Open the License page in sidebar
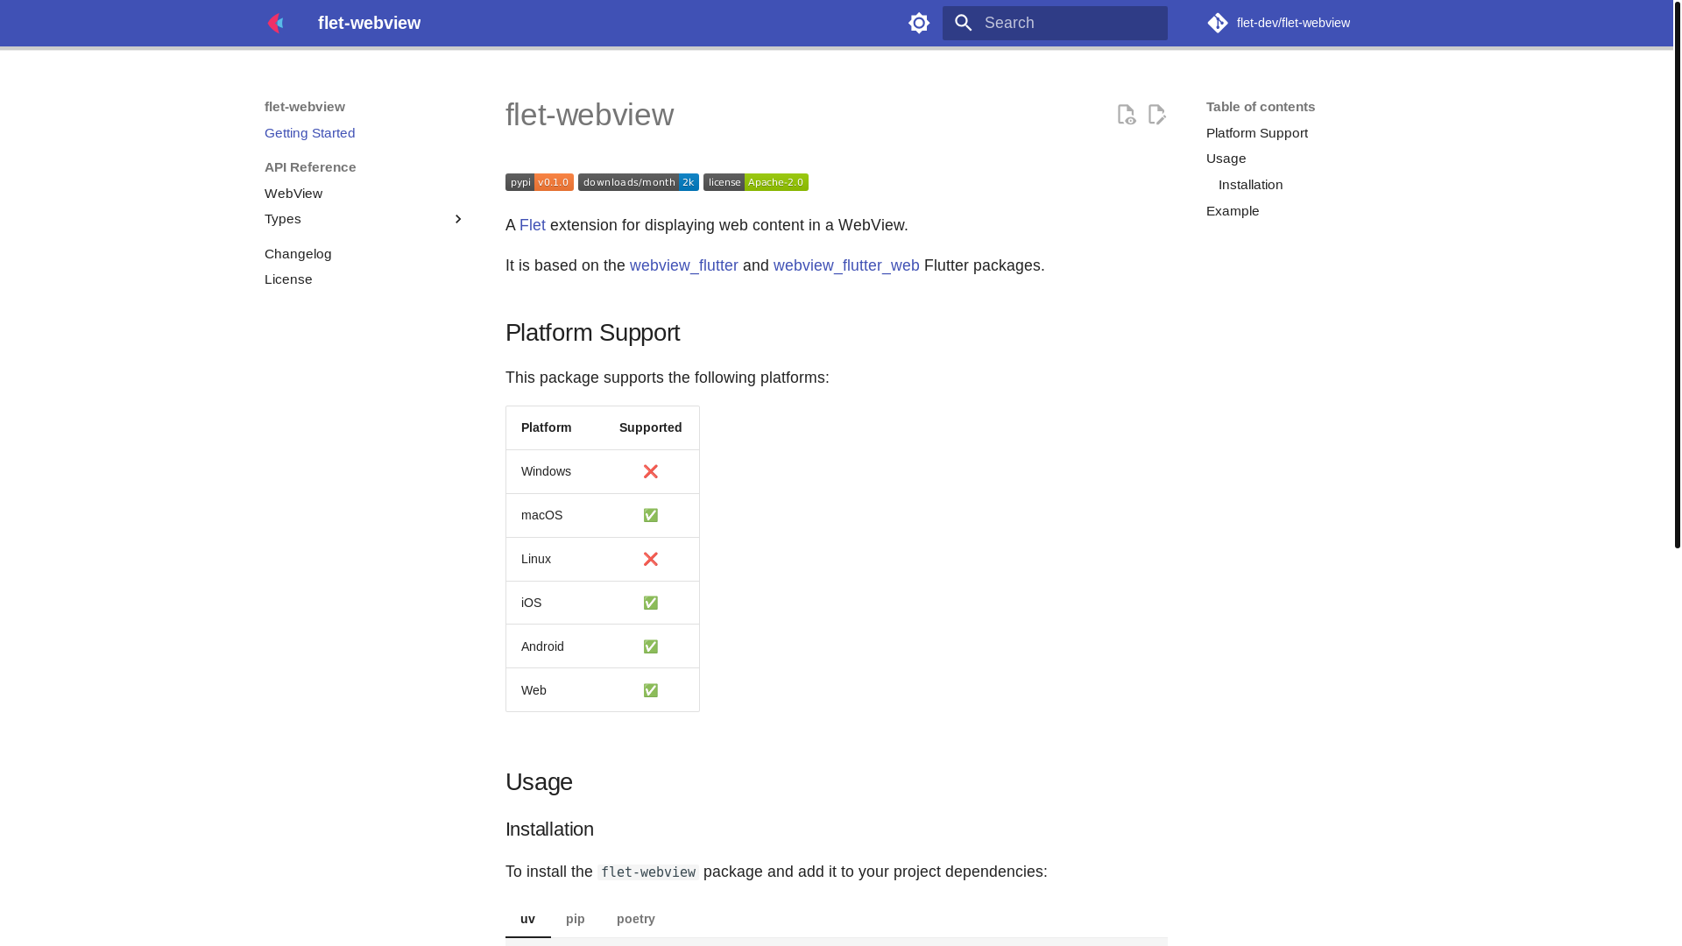The width and height of the screenshot is (1682, 946). [x=288, y=279]
